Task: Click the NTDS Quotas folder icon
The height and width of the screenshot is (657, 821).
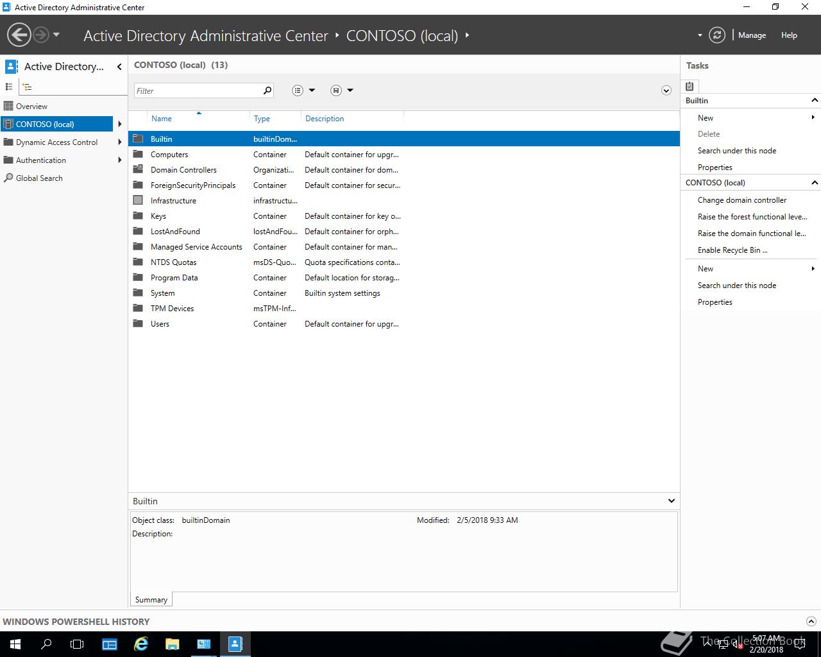Action: 138,262
